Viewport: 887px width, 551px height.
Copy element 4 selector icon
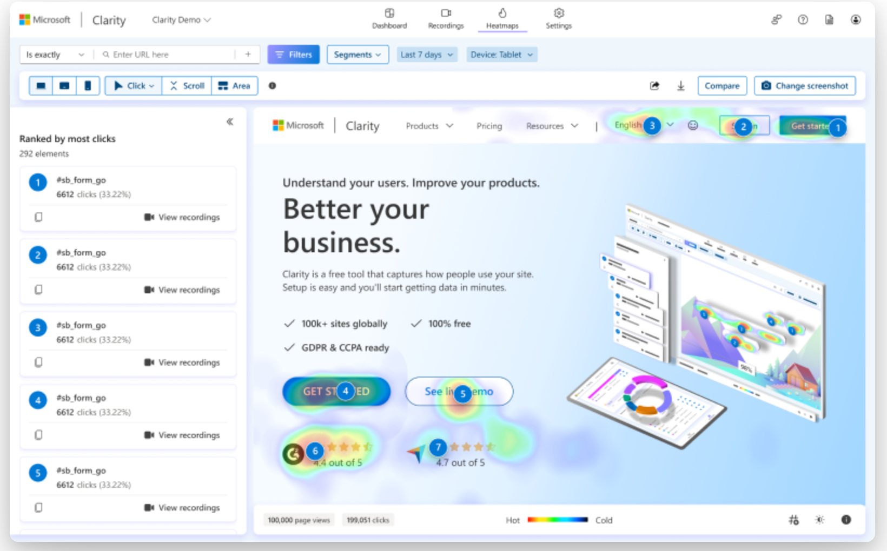[38, 435]
